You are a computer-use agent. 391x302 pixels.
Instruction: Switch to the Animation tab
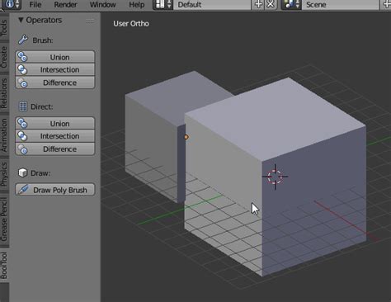click(4, 134)
